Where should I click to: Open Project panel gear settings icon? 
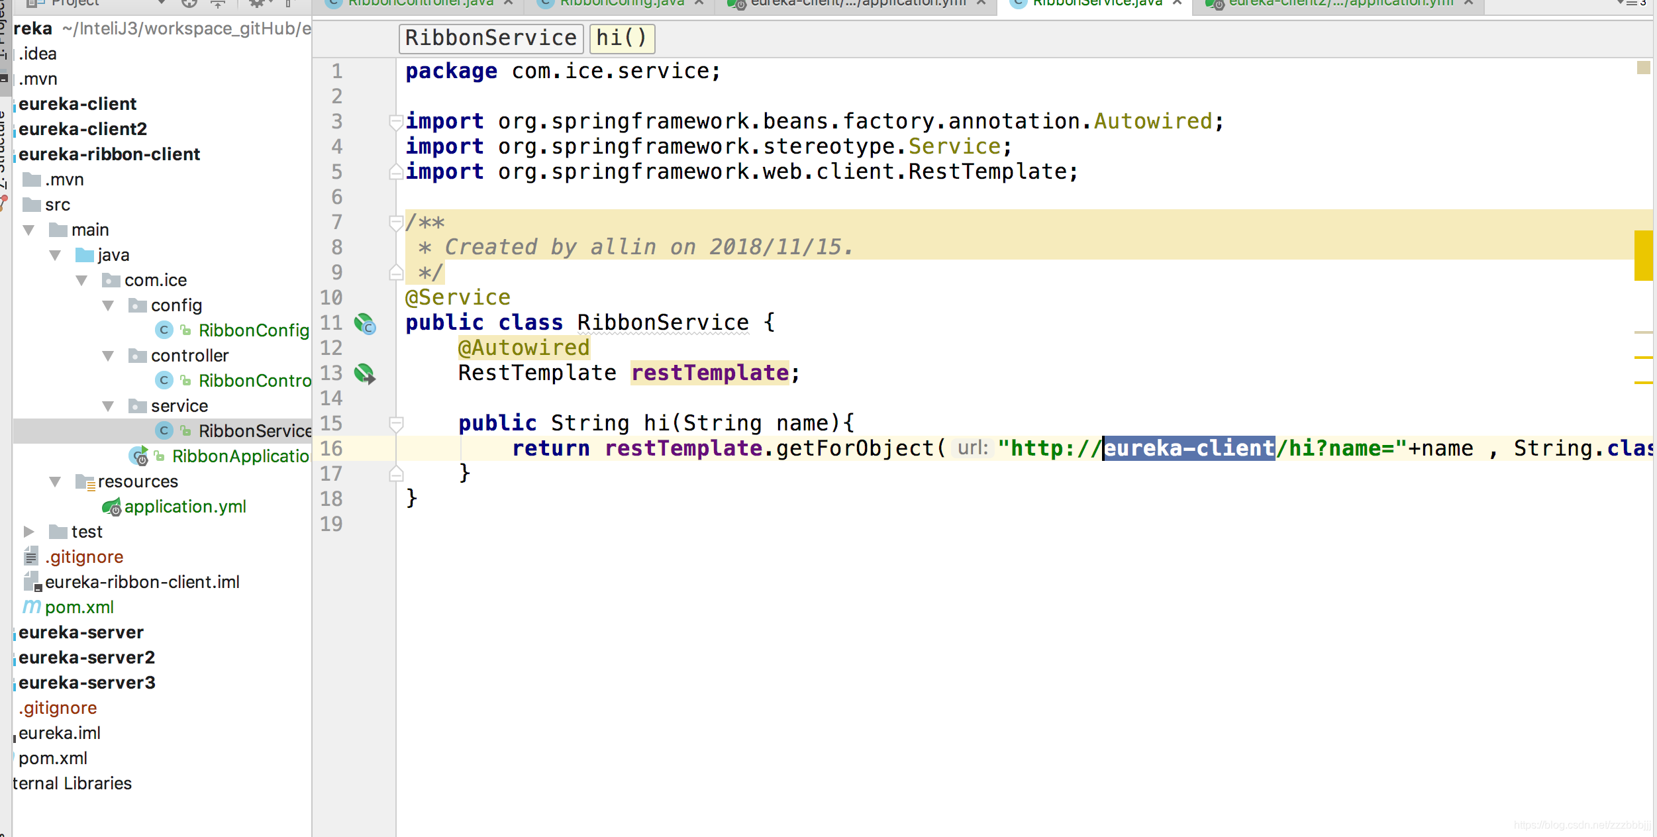click(257, 3)
